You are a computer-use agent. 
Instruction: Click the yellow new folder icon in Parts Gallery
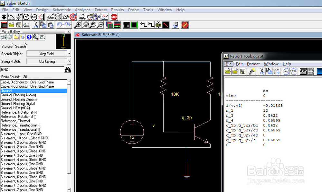(16, 37)
